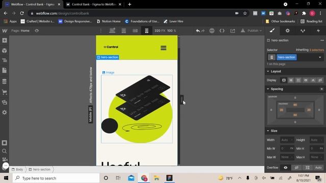
Task: Select the Tablet breakpoint
Action: coord(124,30)
